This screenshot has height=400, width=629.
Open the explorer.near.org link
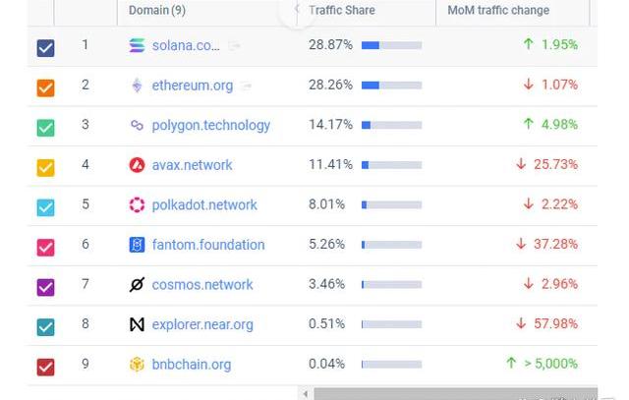[x=201, y=324]
